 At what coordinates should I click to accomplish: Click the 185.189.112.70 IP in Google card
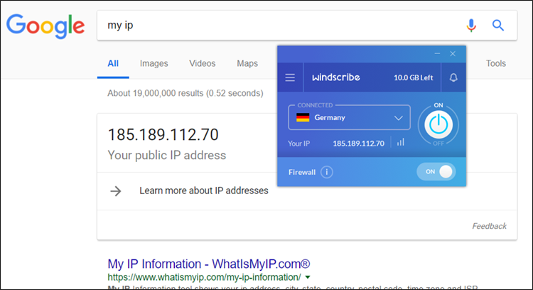click(x=163, y=134)
